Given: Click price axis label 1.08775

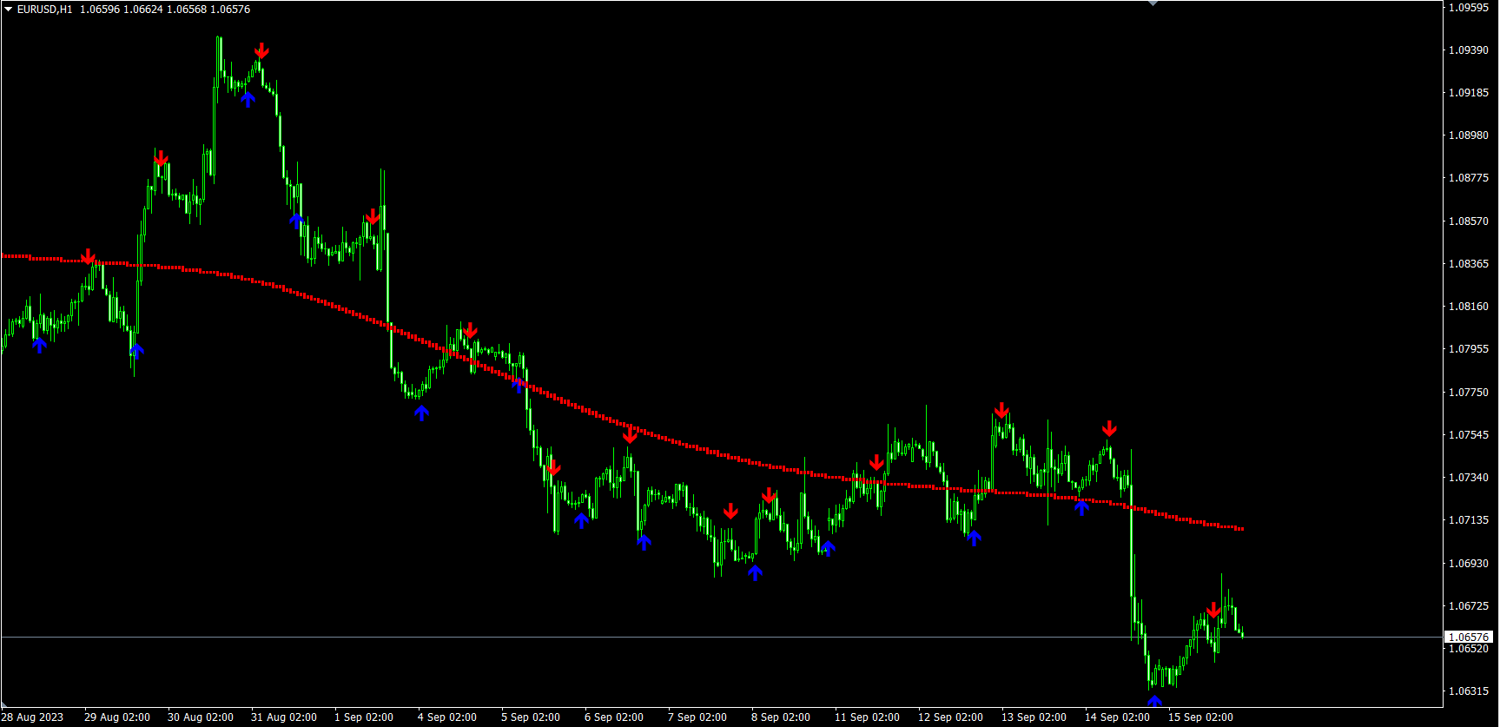Looking at the screenshot, I should click(x=1469, y=178).
